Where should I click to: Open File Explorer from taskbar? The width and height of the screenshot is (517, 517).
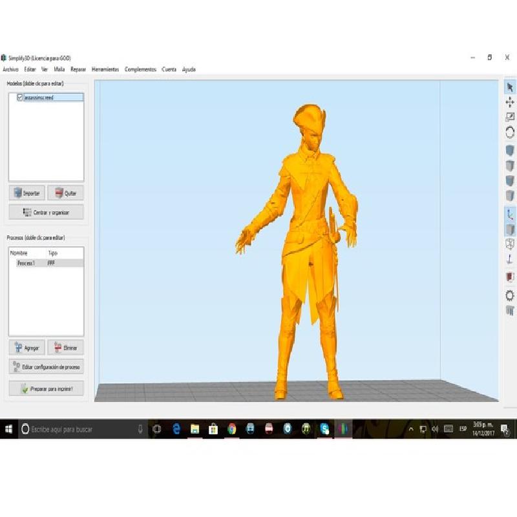pos(195,429)
